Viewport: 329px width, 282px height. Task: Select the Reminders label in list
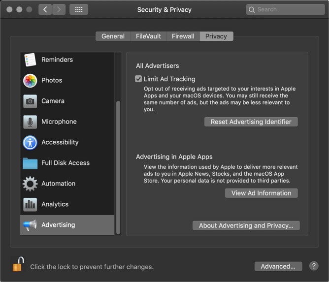click(57, 60)
